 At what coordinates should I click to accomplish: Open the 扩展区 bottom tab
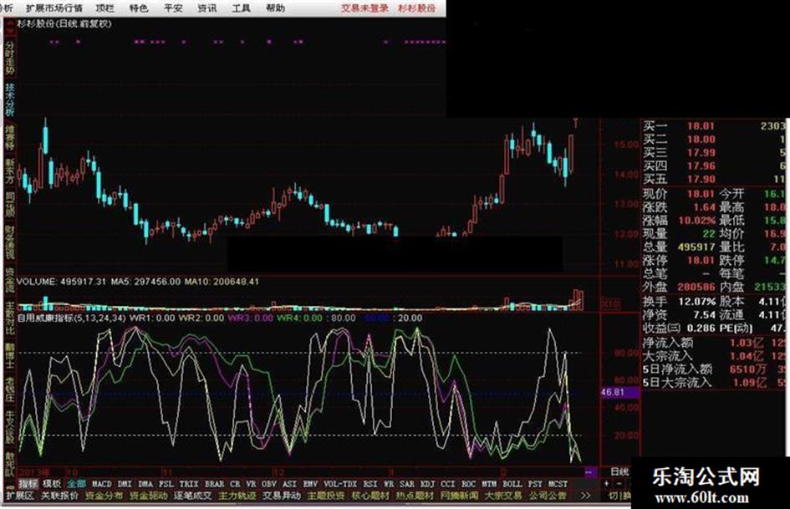pos(20,496)
